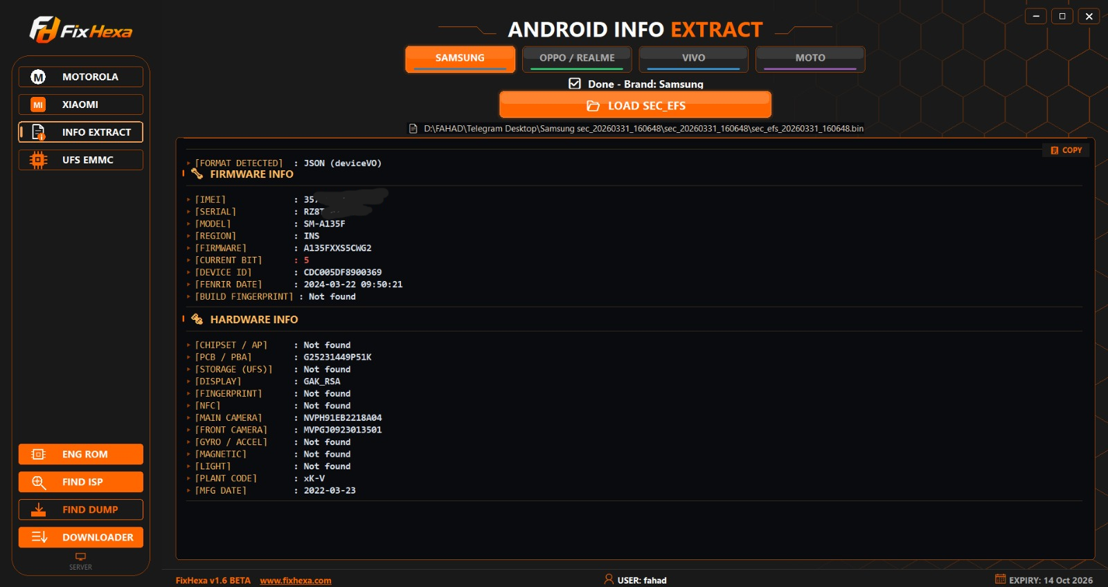Screen dimensions: 1108x587
Task: Minimize the FixHexa window
Action: [1036, 16]
